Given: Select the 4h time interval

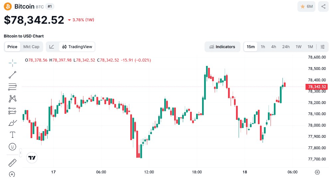Looking at the screenshot, I should pos(274,47).
